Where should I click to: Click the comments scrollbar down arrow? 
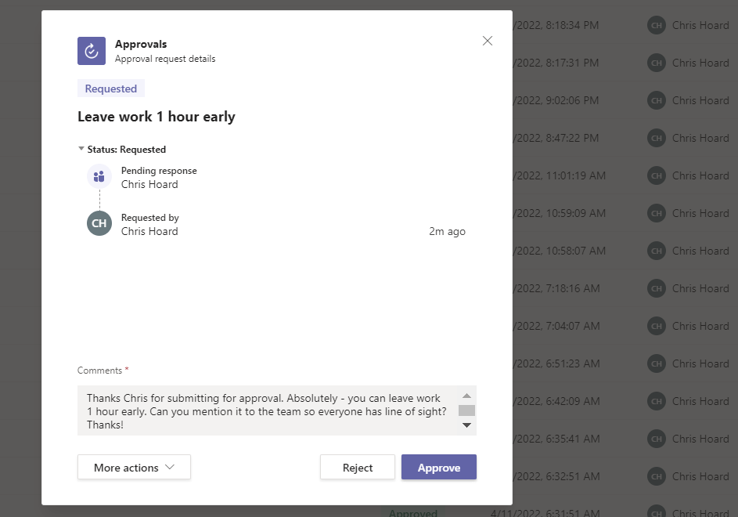coord(466,425)
